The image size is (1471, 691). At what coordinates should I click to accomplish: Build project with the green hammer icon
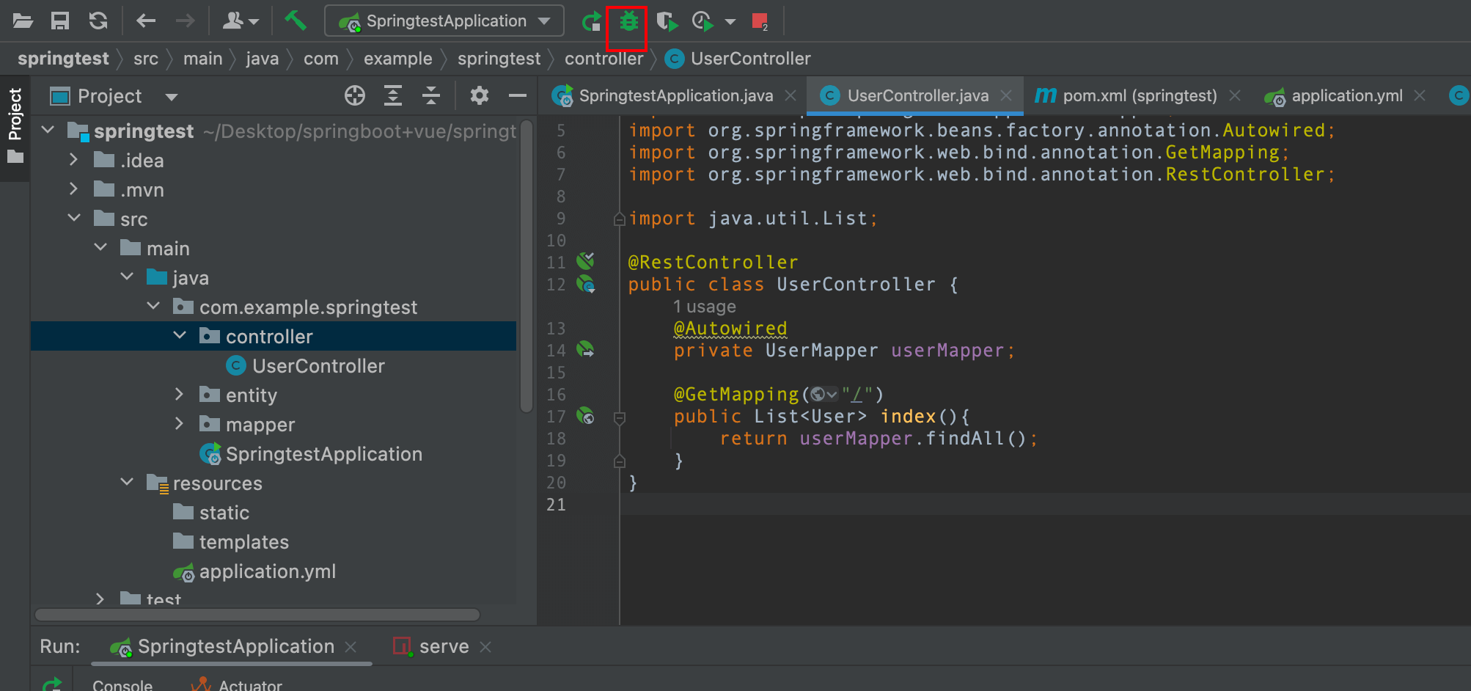click(x=296, y=20)
